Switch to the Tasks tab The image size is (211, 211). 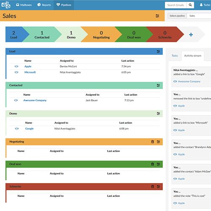coord(175,56)
